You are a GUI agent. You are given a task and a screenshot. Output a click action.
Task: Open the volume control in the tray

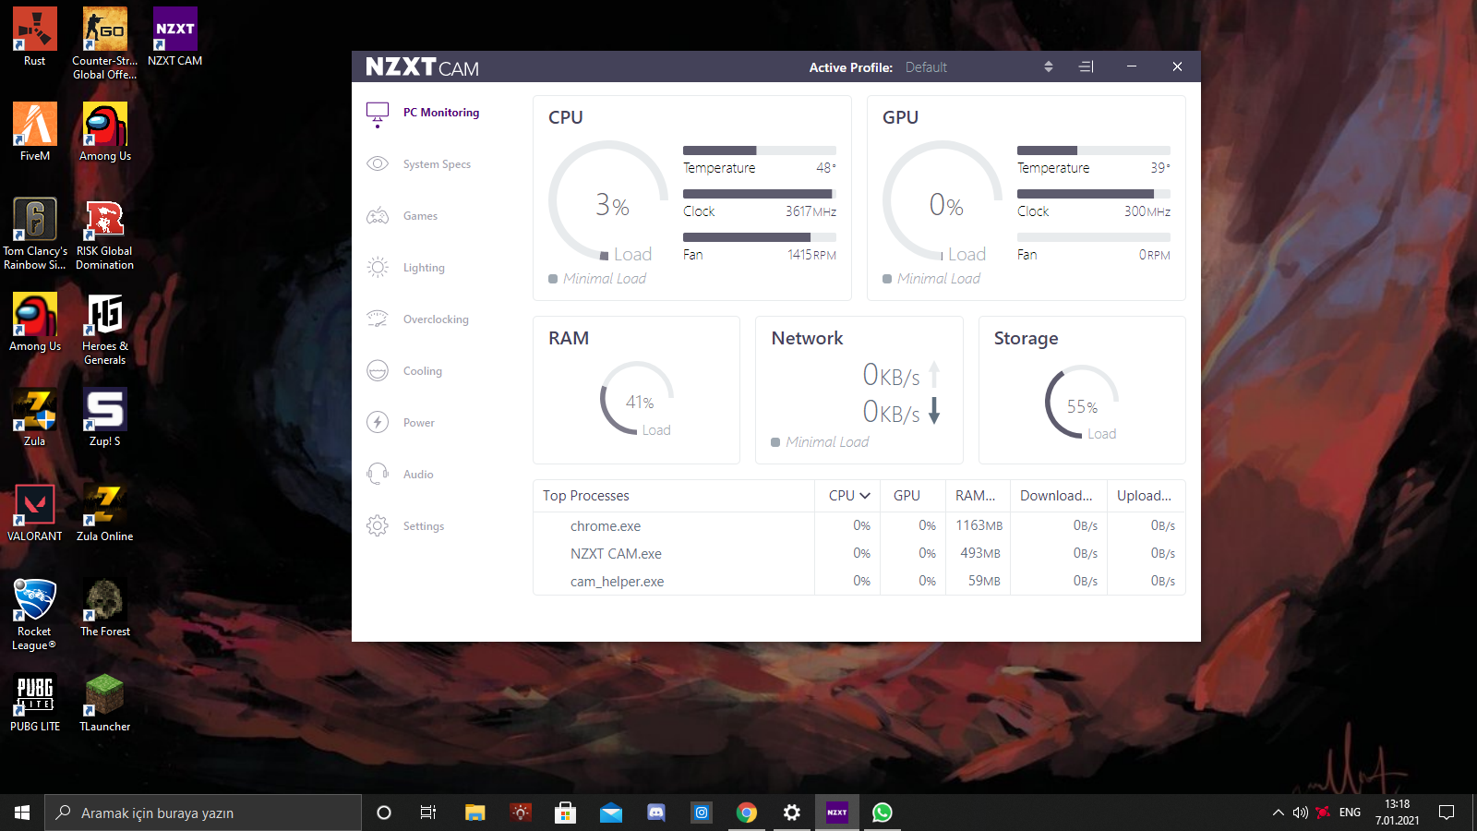[x=1301, y=813]
